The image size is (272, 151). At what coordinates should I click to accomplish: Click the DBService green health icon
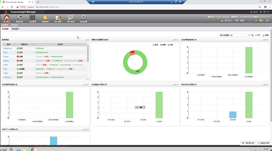[18, 48]
